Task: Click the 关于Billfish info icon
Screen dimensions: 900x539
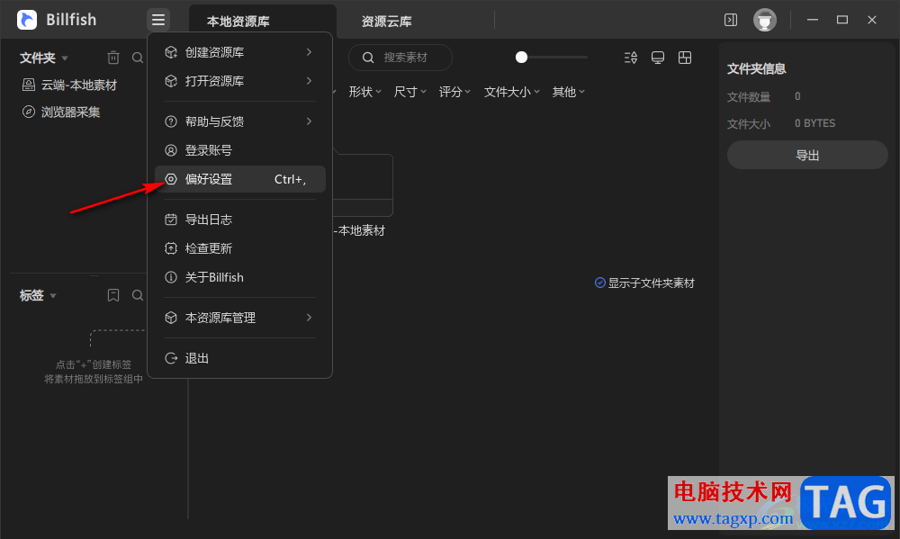Action: click(171, 277)
